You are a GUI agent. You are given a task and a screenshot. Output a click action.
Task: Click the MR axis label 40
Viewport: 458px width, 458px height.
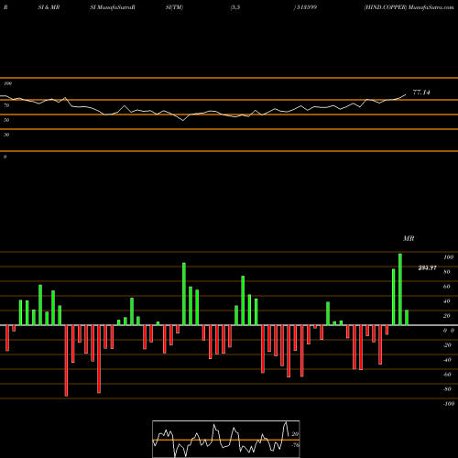point(447,301)
